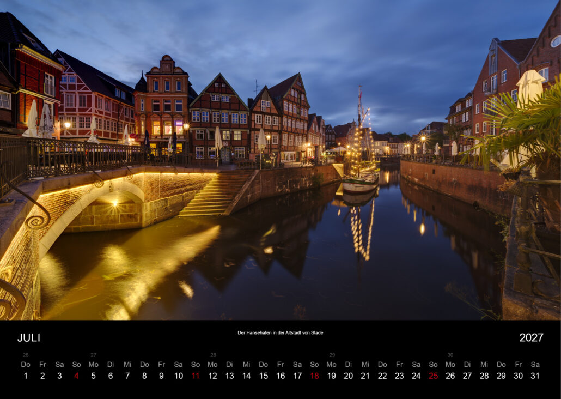The image size is (561, 399).
Task: Choose date 13 in the calendar
Action: coord(229,376)
